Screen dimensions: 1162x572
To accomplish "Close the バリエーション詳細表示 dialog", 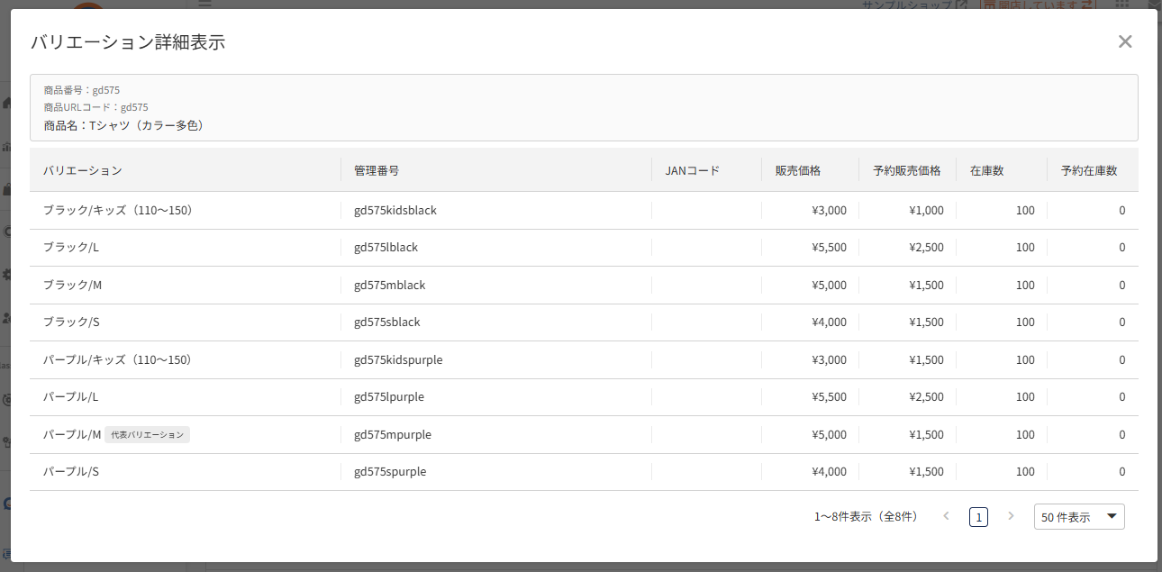I will pos(1124,41).
